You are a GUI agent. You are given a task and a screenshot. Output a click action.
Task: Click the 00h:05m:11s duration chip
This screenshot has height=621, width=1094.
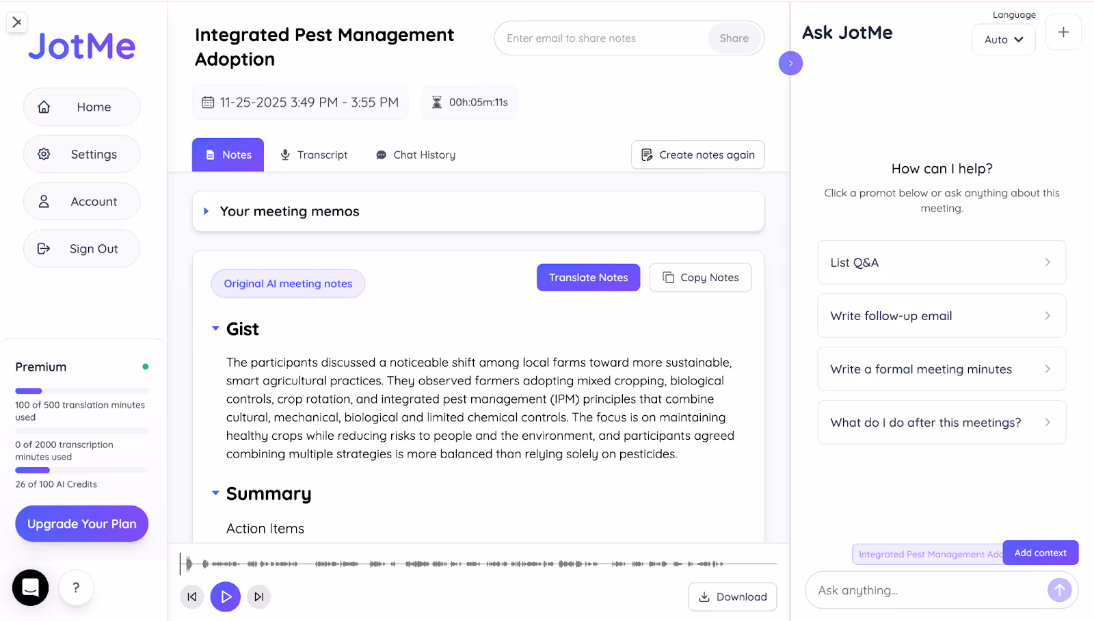pyautogui.click(x=469, y=102)
